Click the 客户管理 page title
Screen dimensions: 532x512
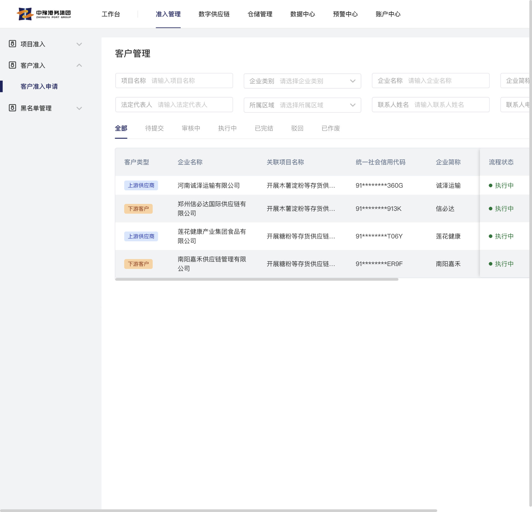(x=133, y=53)
